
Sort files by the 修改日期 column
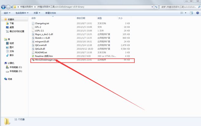(81, 18)
